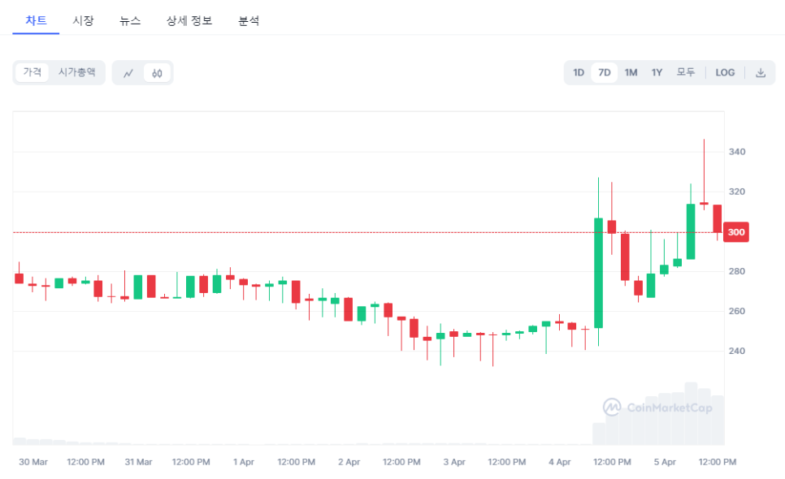Set chart range to 1D
The height and width of the screenshot is (479, 785).
point(579,73)
